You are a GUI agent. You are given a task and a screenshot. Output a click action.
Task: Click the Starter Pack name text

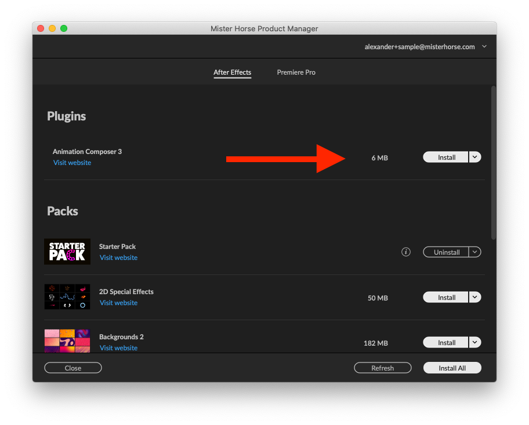coord(117,247)
